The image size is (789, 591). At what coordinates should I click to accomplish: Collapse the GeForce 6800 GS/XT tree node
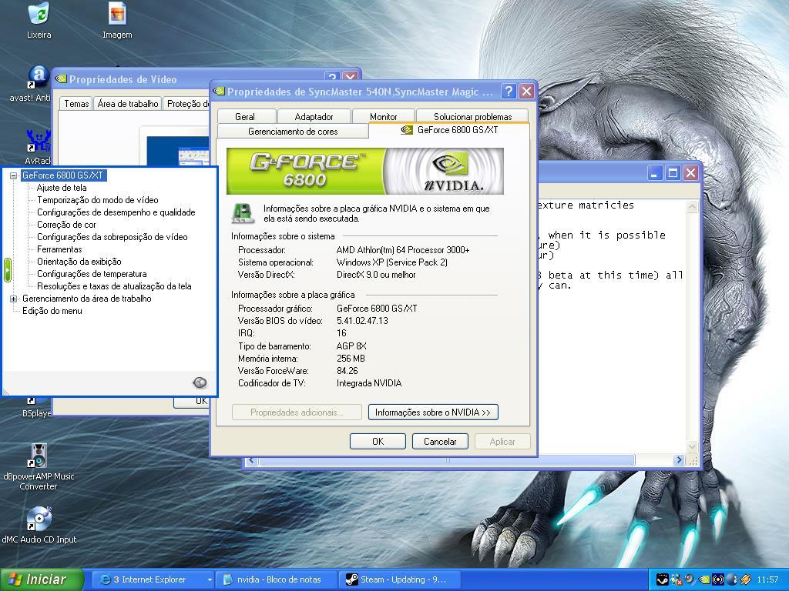(14, 175)
